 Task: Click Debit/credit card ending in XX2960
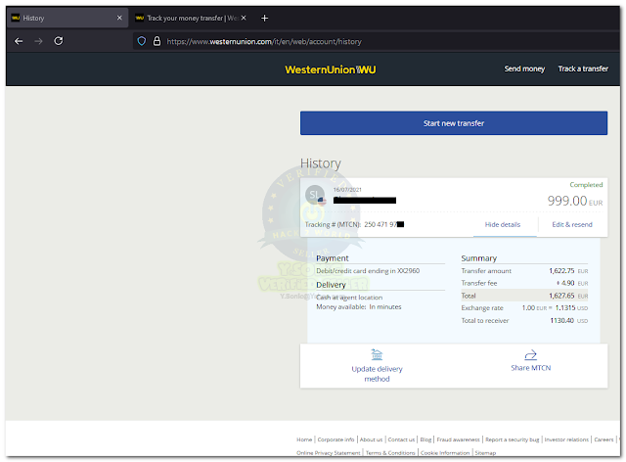368,271
